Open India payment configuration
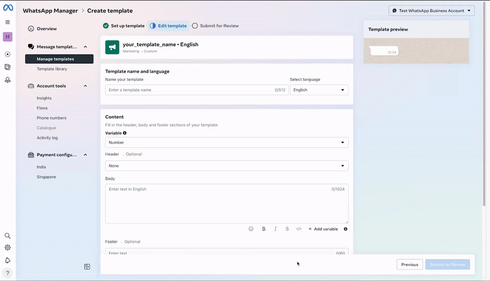 point(41,167)
